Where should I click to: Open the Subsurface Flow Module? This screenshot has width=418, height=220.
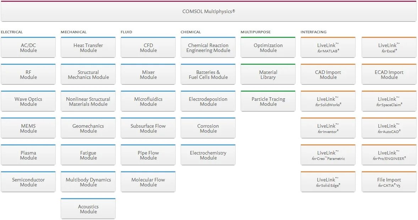(x=148, y=128)
